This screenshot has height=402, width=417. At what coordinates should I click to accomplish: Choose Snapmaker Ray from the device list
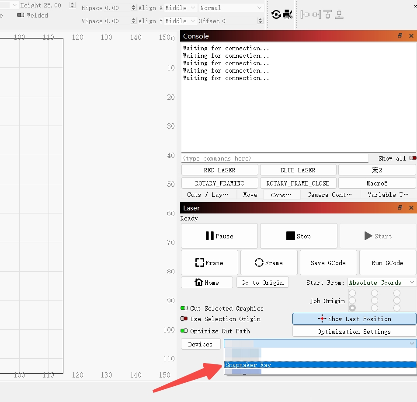click(x=320, y=365)
